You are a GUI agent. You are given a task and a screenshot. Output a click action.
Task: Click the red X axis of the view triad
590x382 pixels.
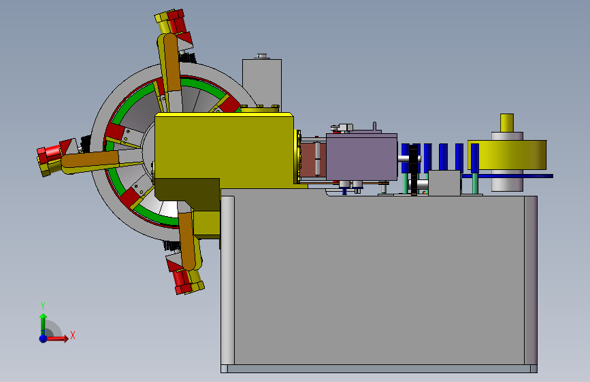(x=57, y=338)
